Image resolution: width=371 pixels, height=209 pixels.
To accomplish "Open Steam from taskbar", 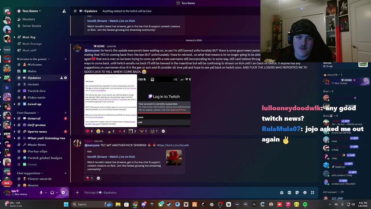I will pyautogui.click(x=169, y=204).
